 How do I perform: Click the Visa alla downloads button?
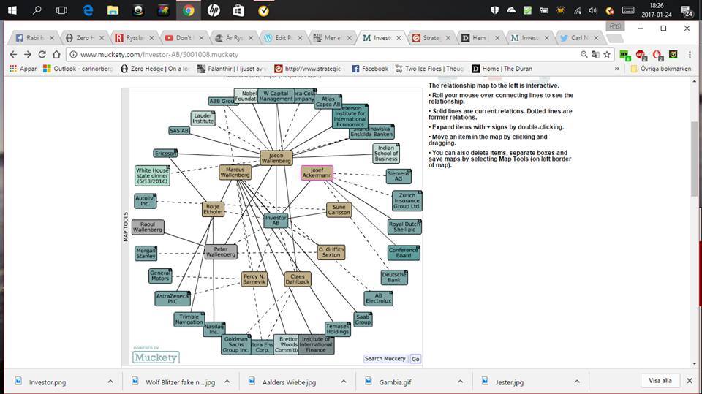(x=660, y=381)
